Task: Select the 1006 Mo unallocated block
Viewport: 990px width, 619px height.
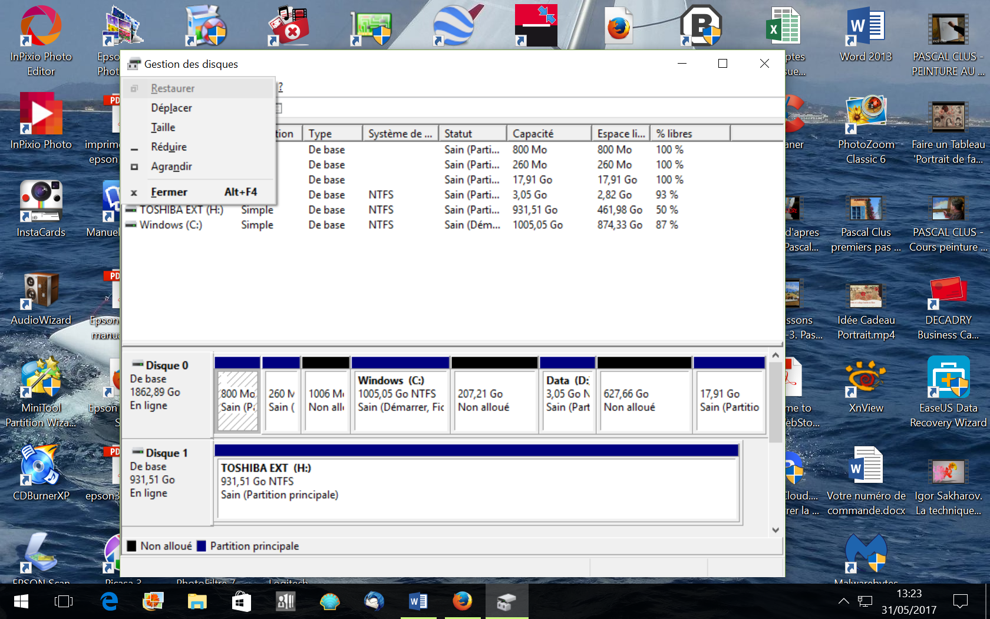Action: (x=326, y=396)
